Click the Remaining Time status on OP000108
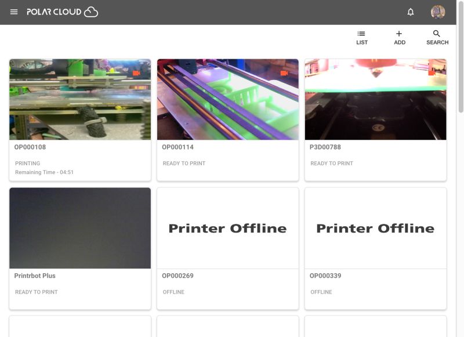The image size is (464, 337). [x=43, y=172]
